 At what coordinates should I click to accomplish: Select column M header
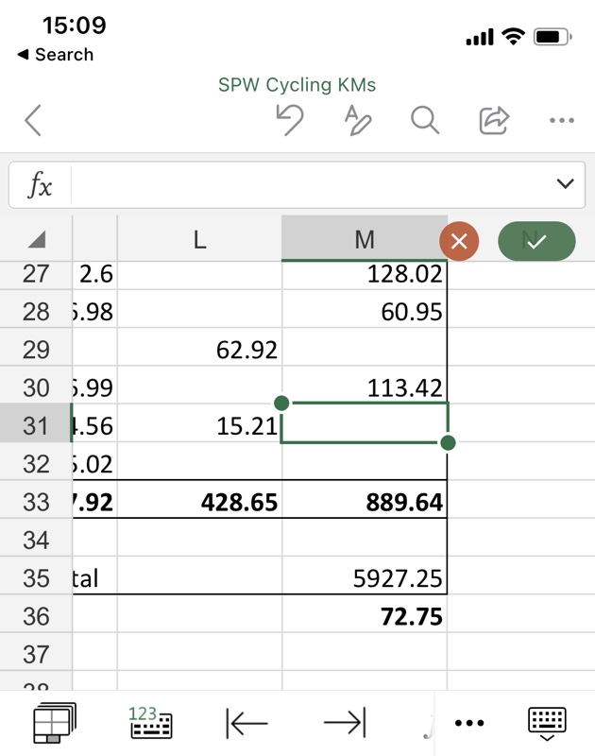click(365, 240)
